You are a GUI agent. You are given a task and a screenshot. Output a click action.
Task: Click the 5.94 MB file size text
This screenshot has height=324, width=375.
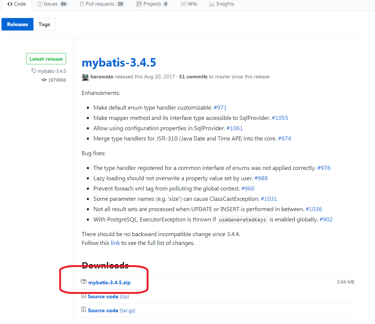346,282
